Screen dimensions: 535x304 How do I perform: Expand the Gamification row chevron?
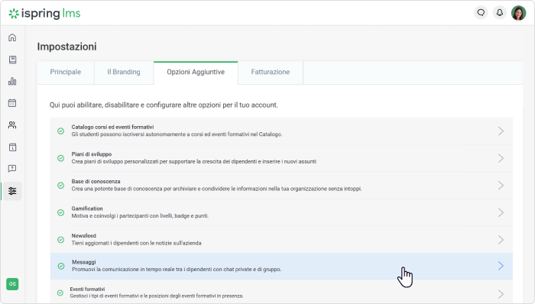click(501, 212)
